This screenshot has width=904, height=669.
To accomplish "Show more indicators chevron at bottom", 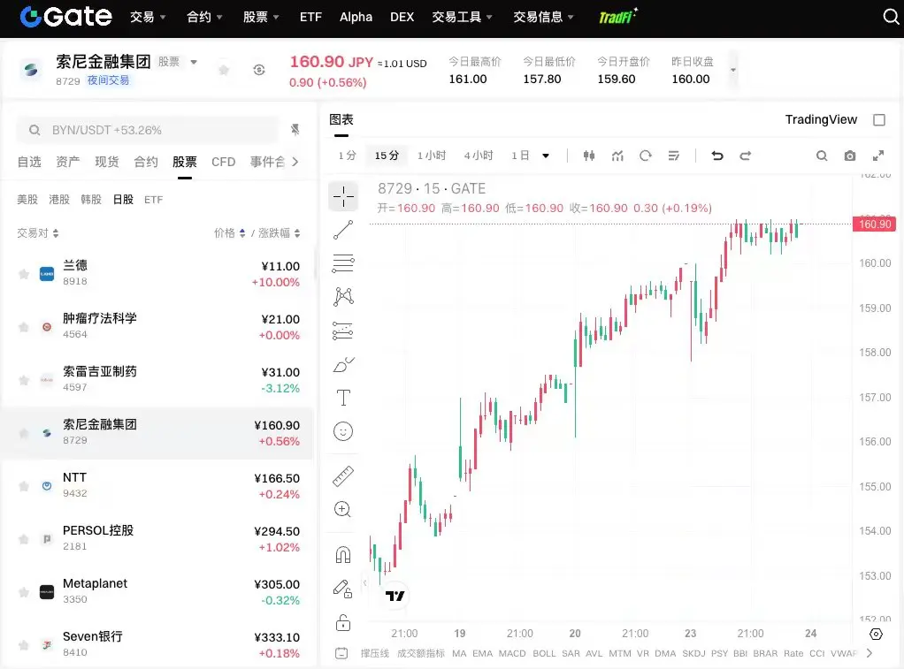I will [x=870, y=653].
